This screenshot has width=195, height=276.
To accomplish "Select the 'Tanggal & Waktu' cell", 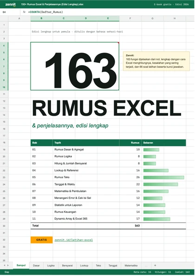I will pos(86,184).
